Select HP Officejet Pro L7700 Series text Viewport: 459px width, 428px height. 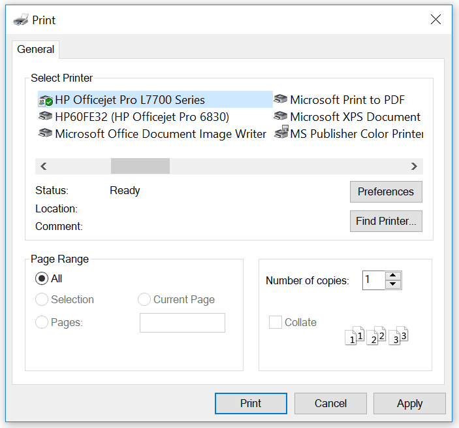pyautogui.click(x=130, y=100)
